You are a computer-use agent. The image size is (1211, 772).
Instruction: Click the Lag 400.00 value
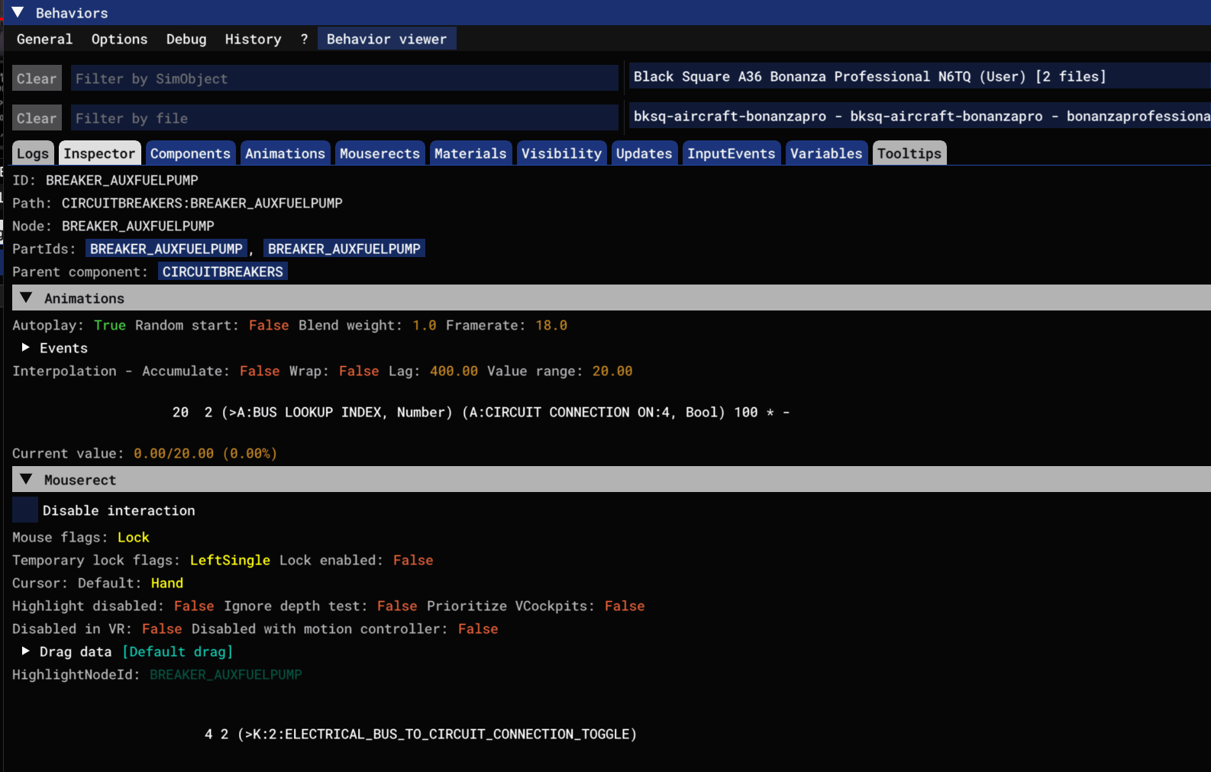pos(454,371)
